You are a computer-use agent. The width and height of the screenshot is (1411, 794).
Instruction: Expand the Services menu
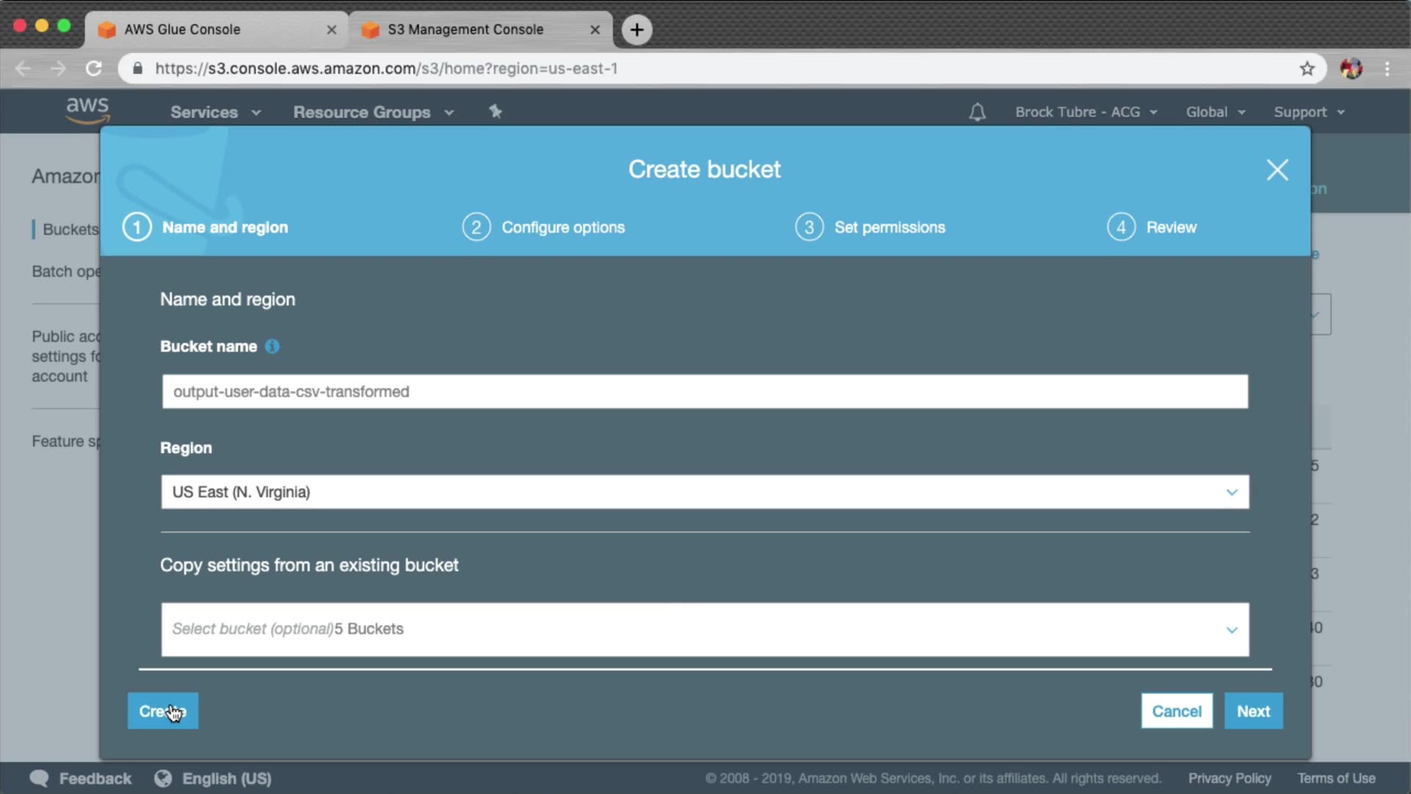tap(215, 112)
